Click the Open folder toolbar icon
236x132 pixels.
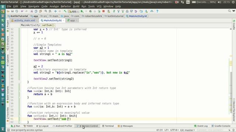pos(8,11)
